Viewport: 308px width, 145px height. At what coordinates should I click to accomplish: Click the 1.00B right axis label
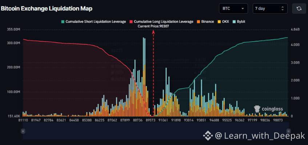[x=295, y=98]
